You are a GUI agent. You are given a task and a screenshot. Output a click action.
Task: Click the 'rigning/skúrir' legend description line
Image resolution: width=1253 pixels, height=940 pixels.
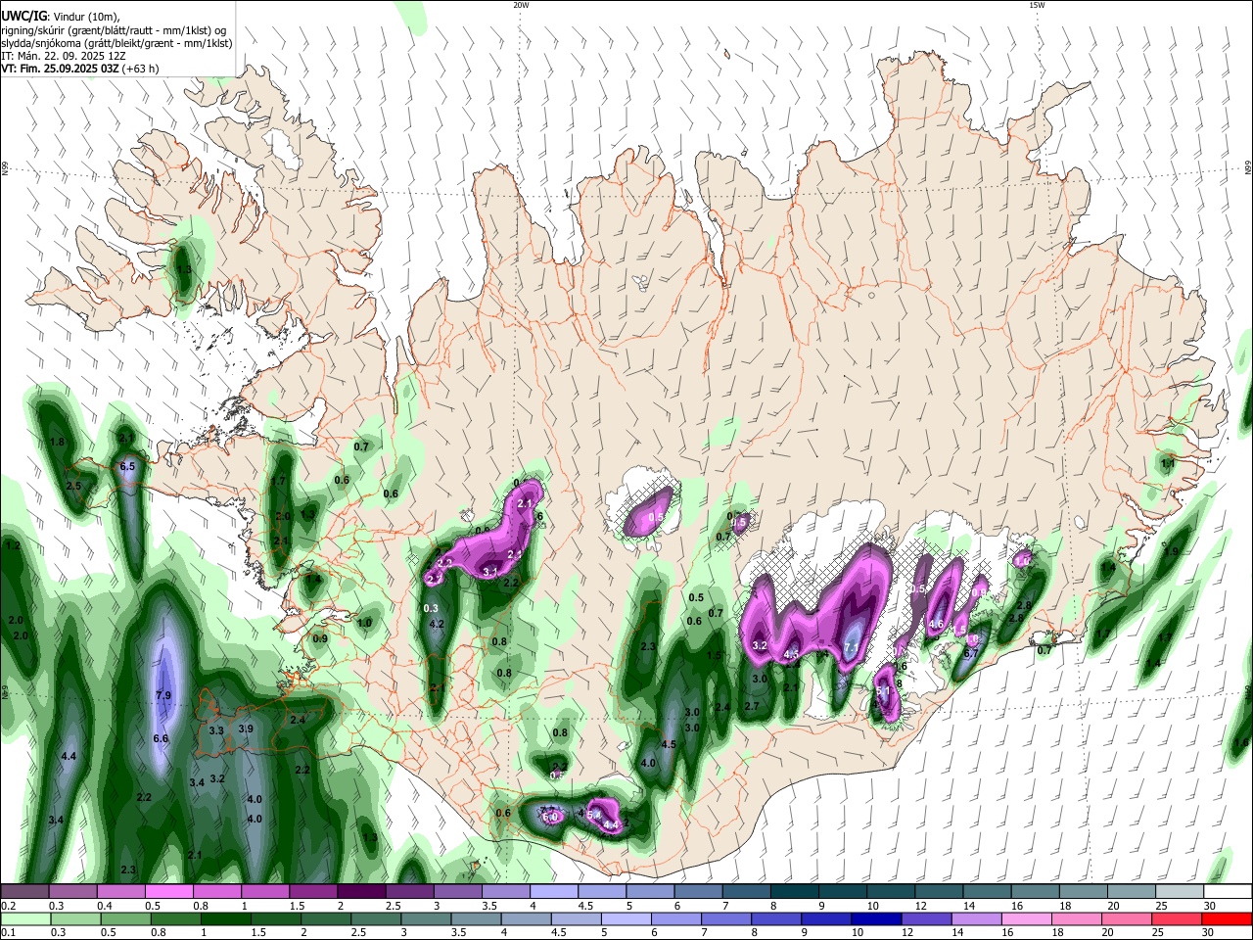(x=113, y=29)
